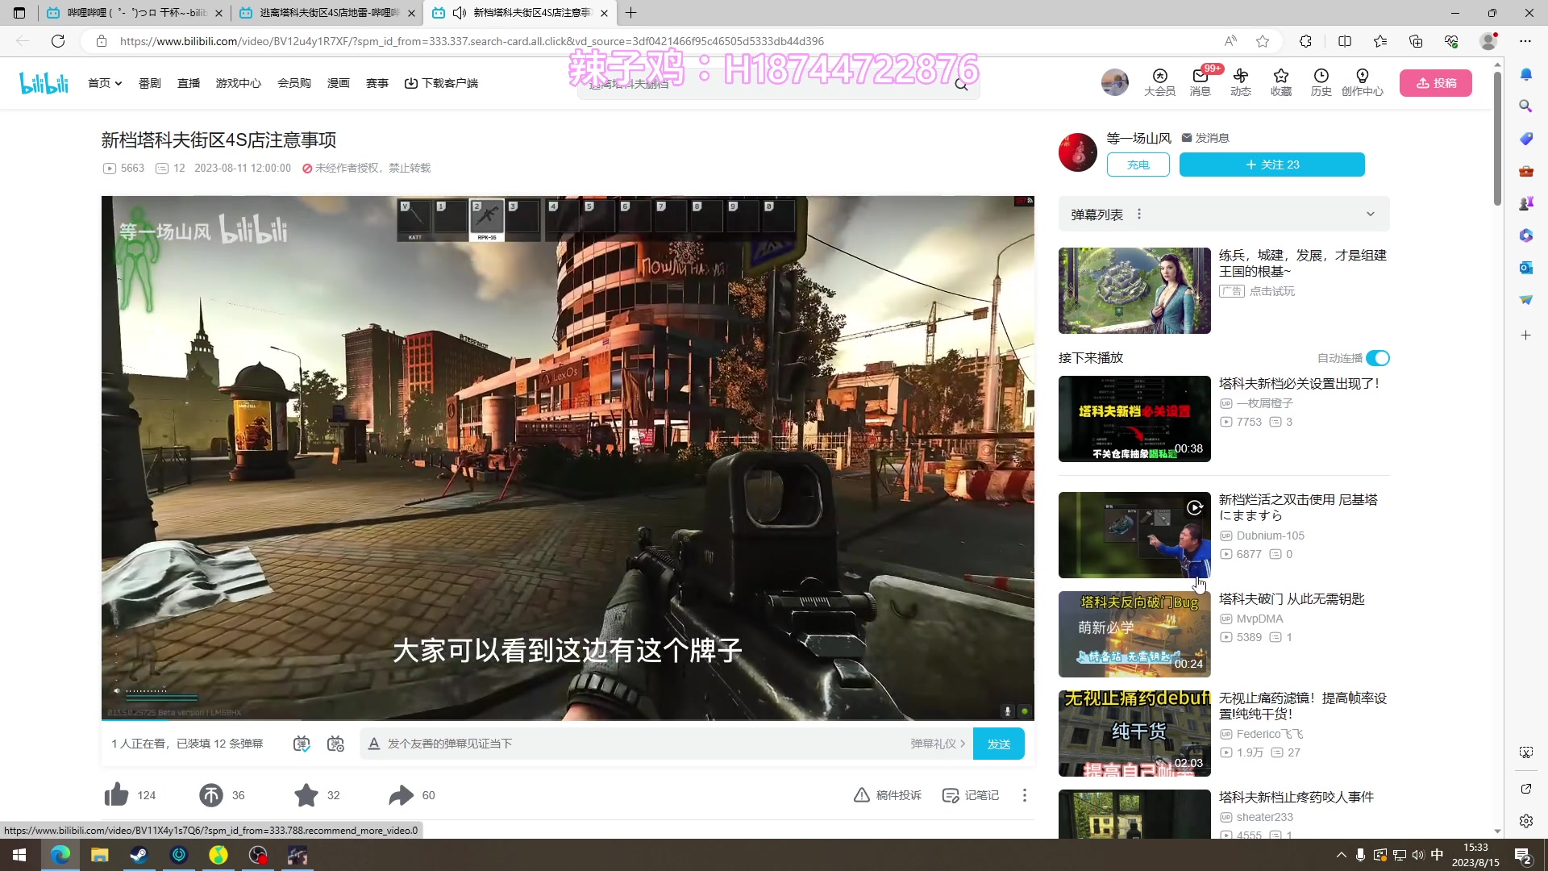Open the 历史 history icon
1548x871 pixels.
[1321, 82]
